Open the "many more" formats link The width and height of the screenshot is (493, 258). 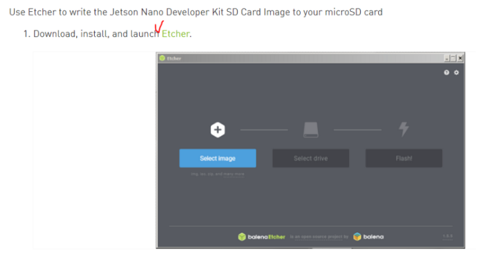234,174
